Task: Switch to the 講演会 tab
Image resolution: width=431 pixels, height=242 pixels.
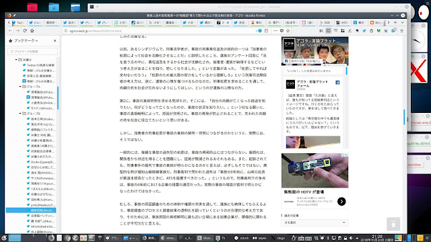Action: pos(172,22)
